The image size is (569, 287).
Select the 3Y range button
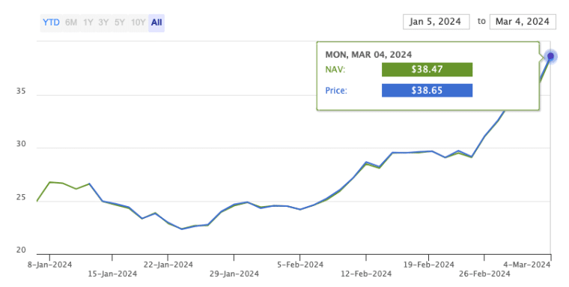[x=103, y=22]
